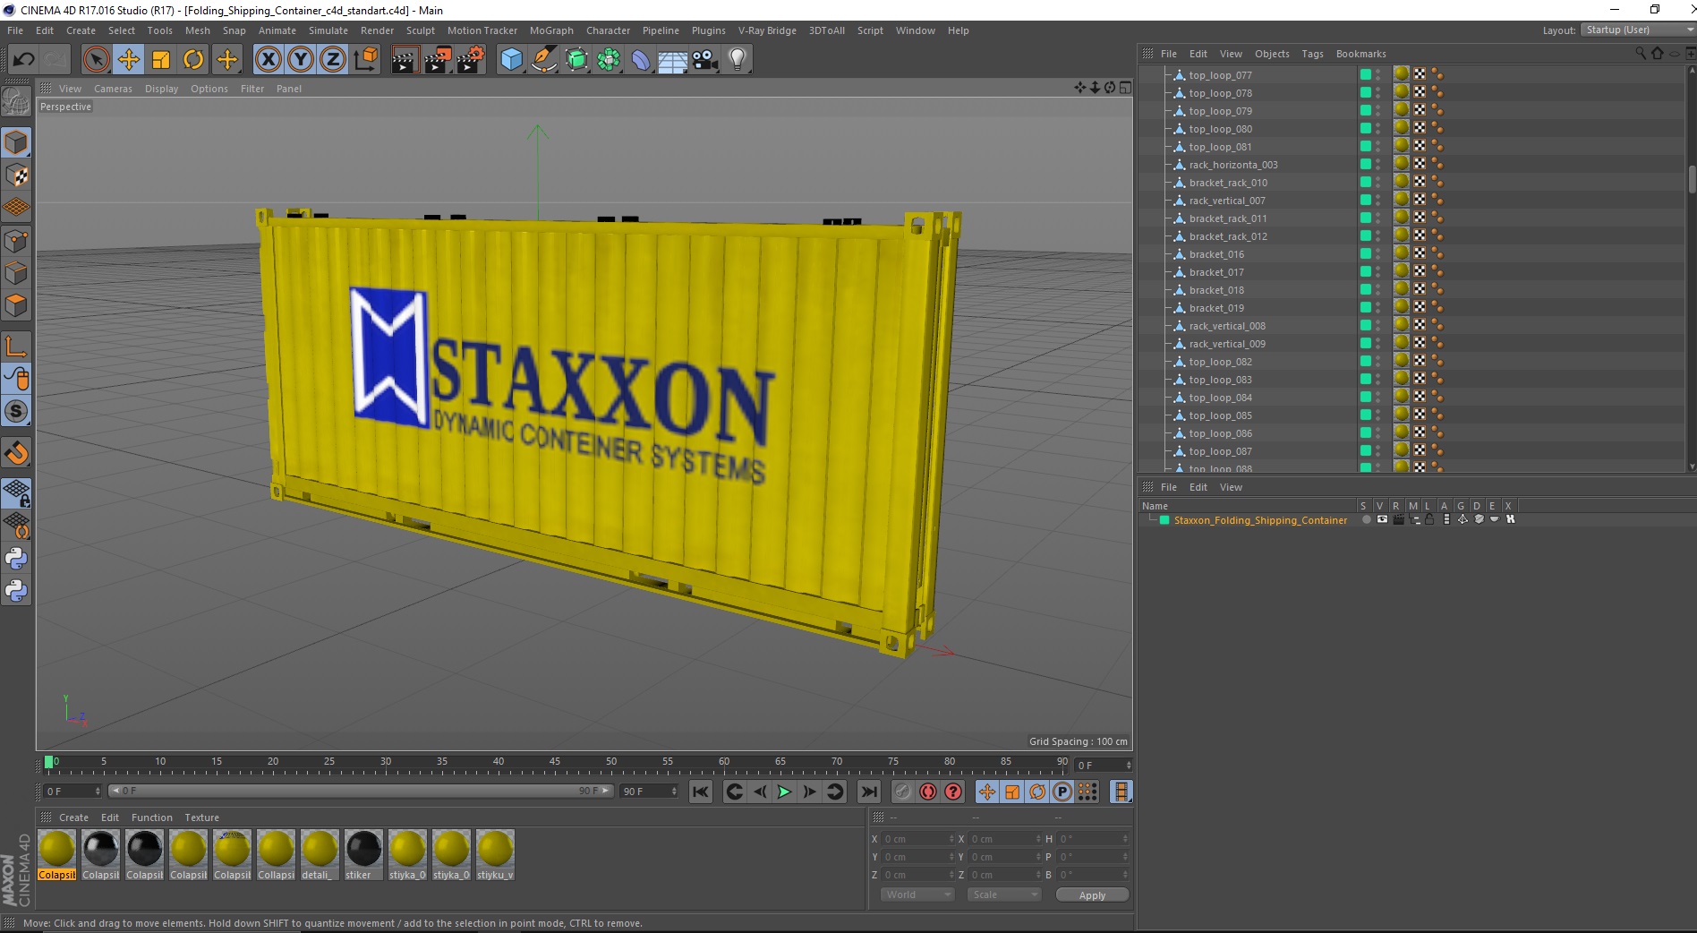Open the MoGraph menu
Viewport: 1697px width, 933px height.
(551, 30)
